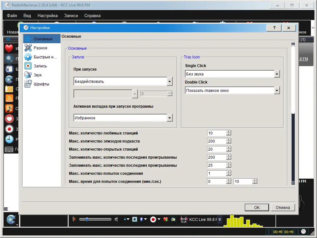Open Активная вкладка startup tab dropdown

click(170, 118)
